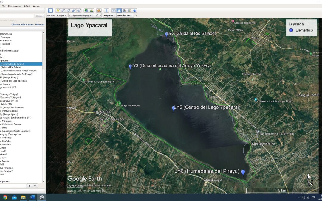Select the Arroyo Ypucu entry
This screenshot has height=201, width=322.
pyautogui.click(x=9, y=114)
